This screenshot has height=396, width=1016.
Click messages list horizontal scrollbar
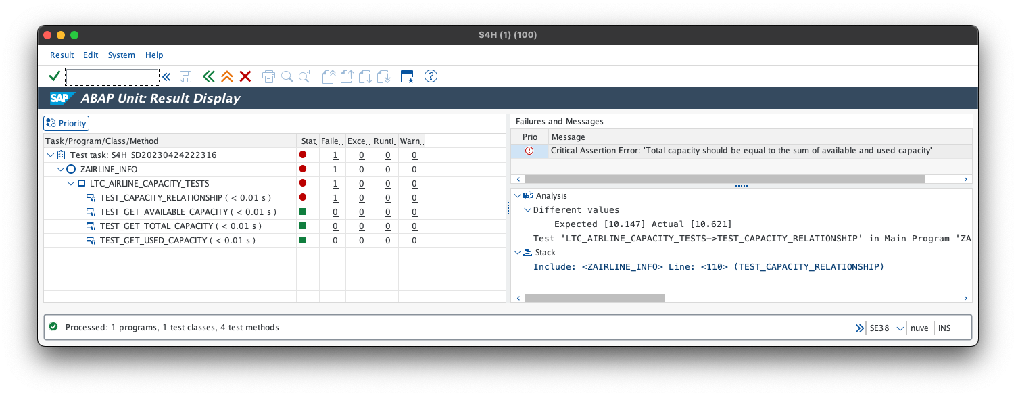coord(725,179)
